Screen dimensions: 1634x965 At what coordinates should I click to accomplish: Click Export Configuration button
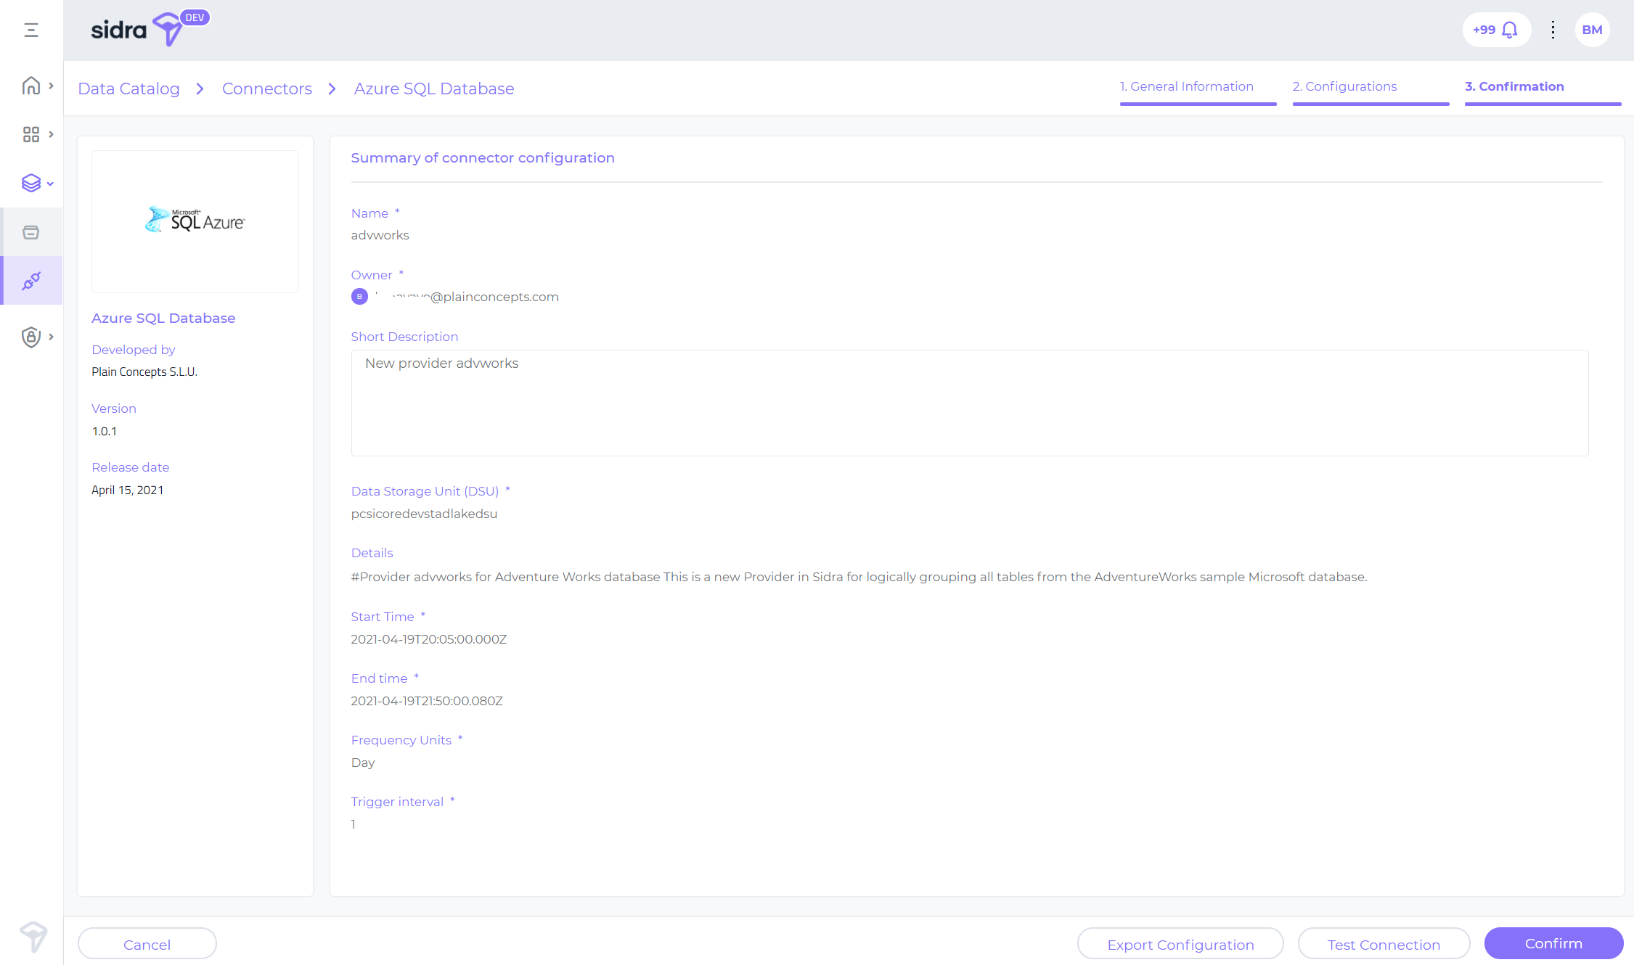click(1180, 944)
